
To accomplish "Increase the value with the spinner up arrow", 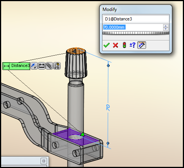I will (166, 26).
